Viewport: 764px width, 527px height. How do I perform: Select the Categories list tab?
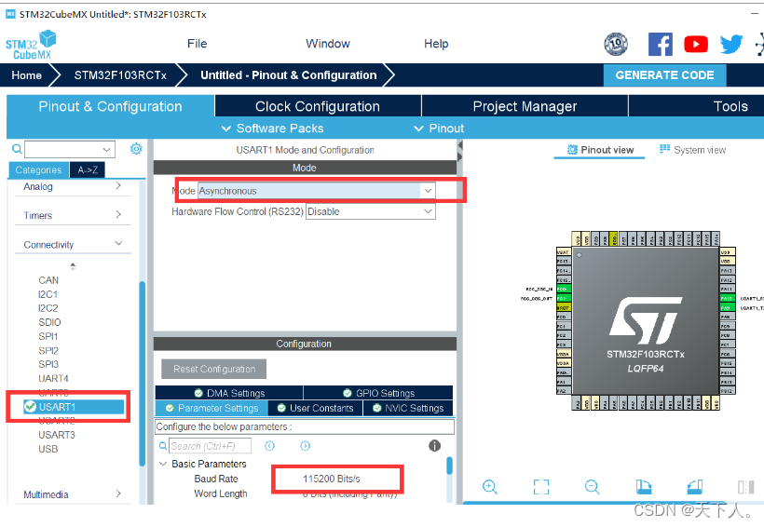click(38, 169)
